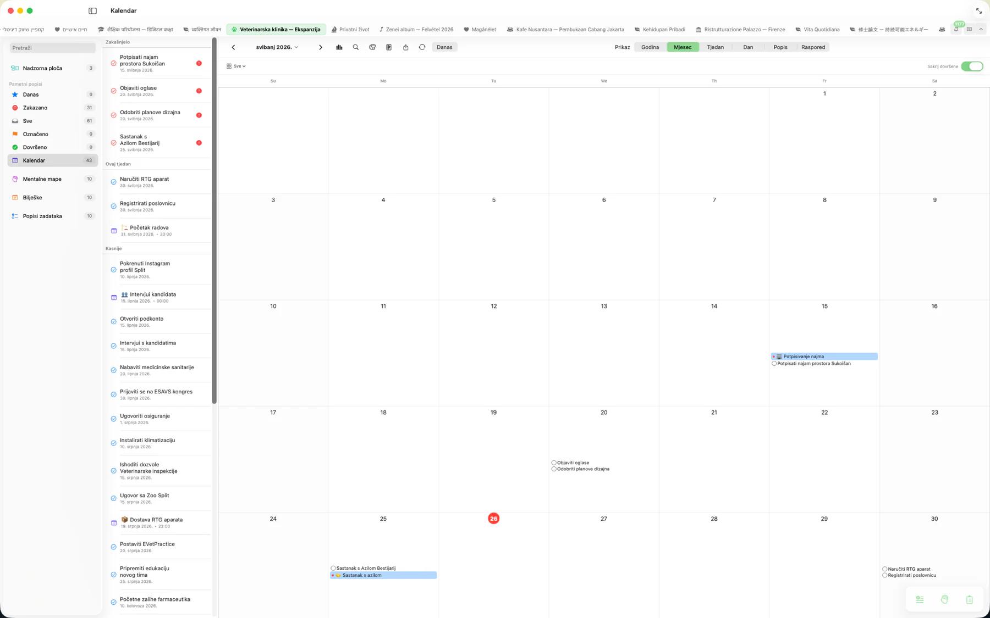Select Zakazano smart list

53,108
